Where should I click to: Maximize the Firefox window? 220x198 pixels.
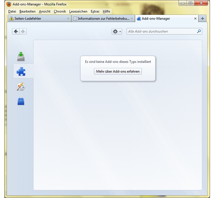[190, 3]
